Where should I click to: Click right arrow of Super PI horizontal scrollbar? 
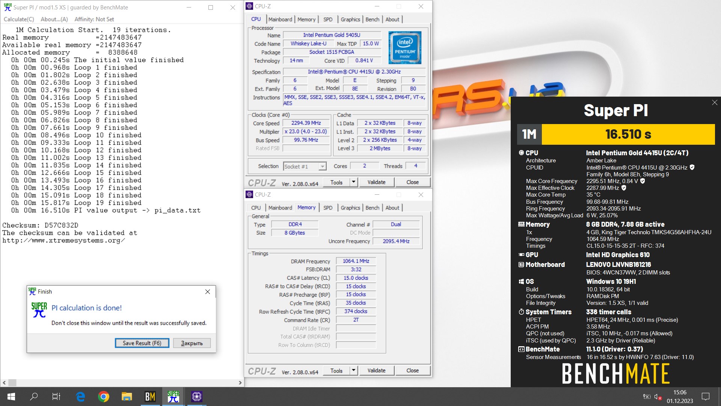pyautogui.click(x=240, y=383)
